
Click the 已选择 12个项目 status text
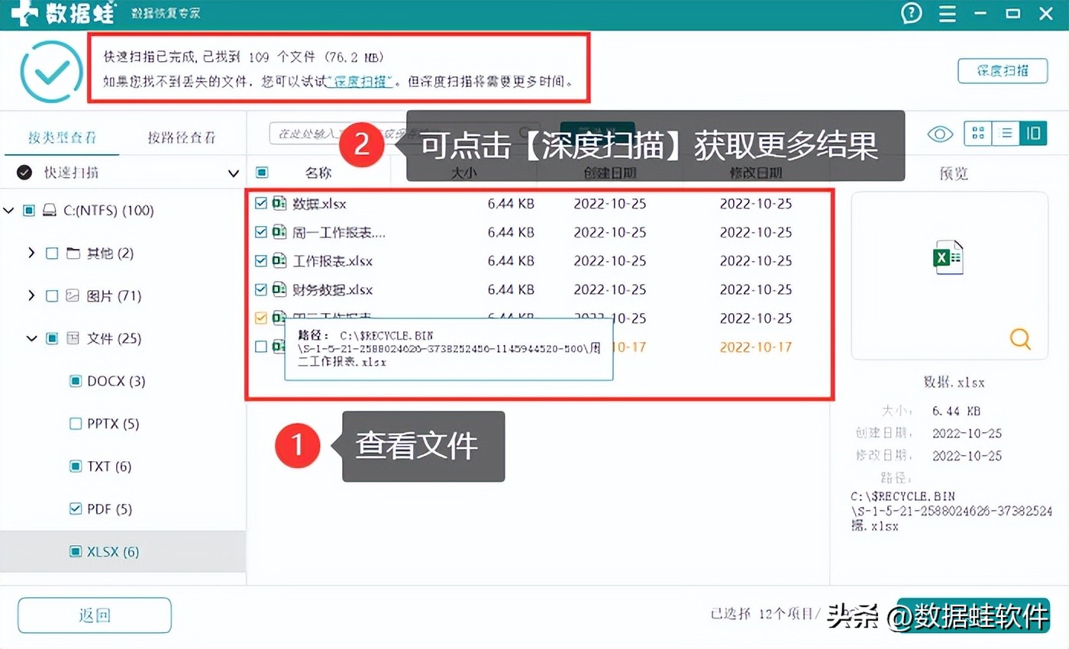(764, 613)
